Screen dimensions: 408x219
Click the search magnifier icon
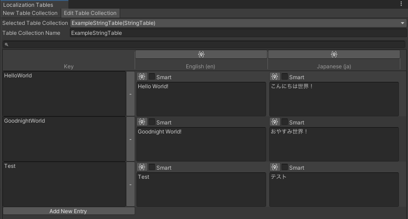click(6, 45)
